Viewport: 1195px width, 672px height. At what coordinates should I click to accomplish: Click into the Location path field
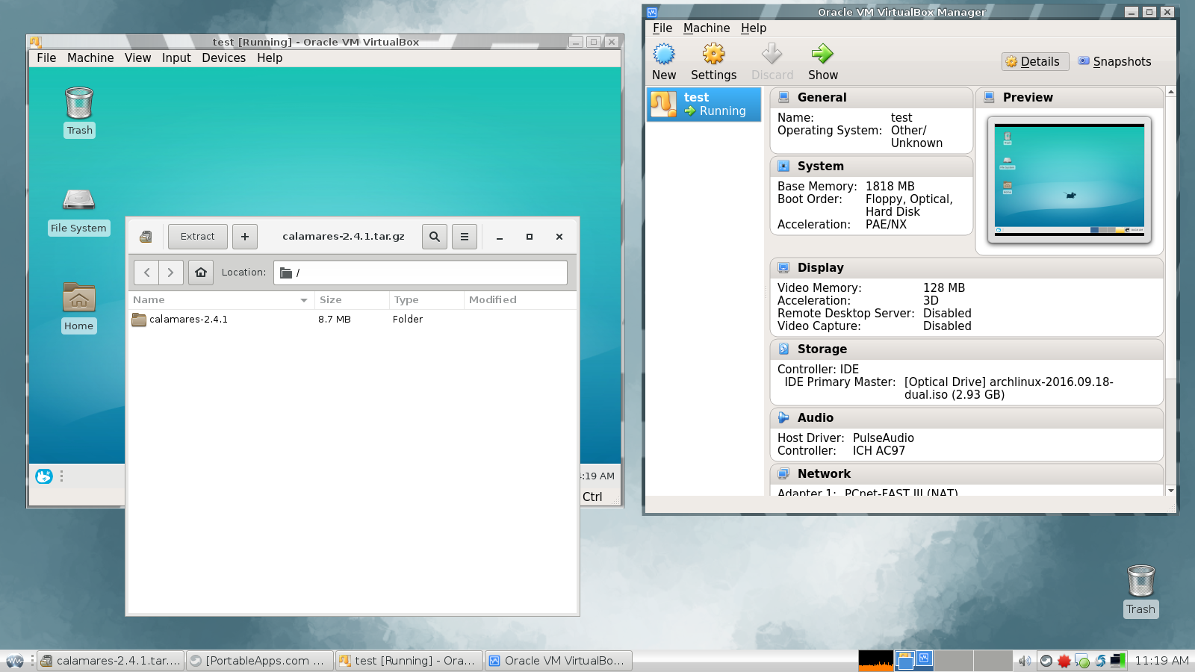[420, 273]
